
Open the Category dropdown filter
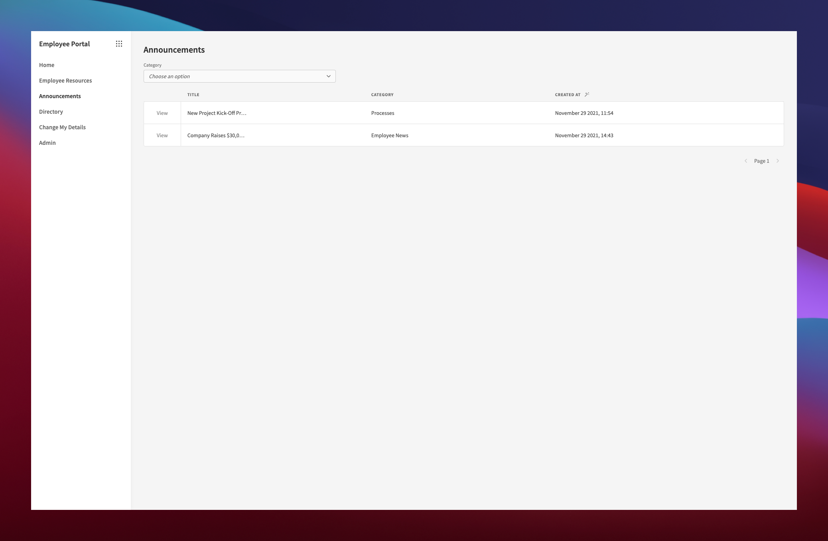pos(239,76)
